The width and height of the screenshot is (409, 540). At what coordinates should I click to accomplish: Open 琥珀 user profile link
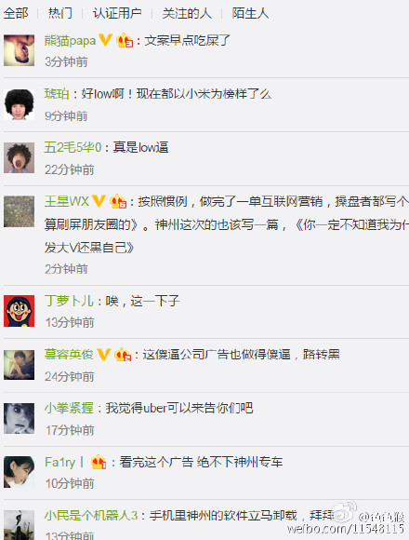coord(57,94)
